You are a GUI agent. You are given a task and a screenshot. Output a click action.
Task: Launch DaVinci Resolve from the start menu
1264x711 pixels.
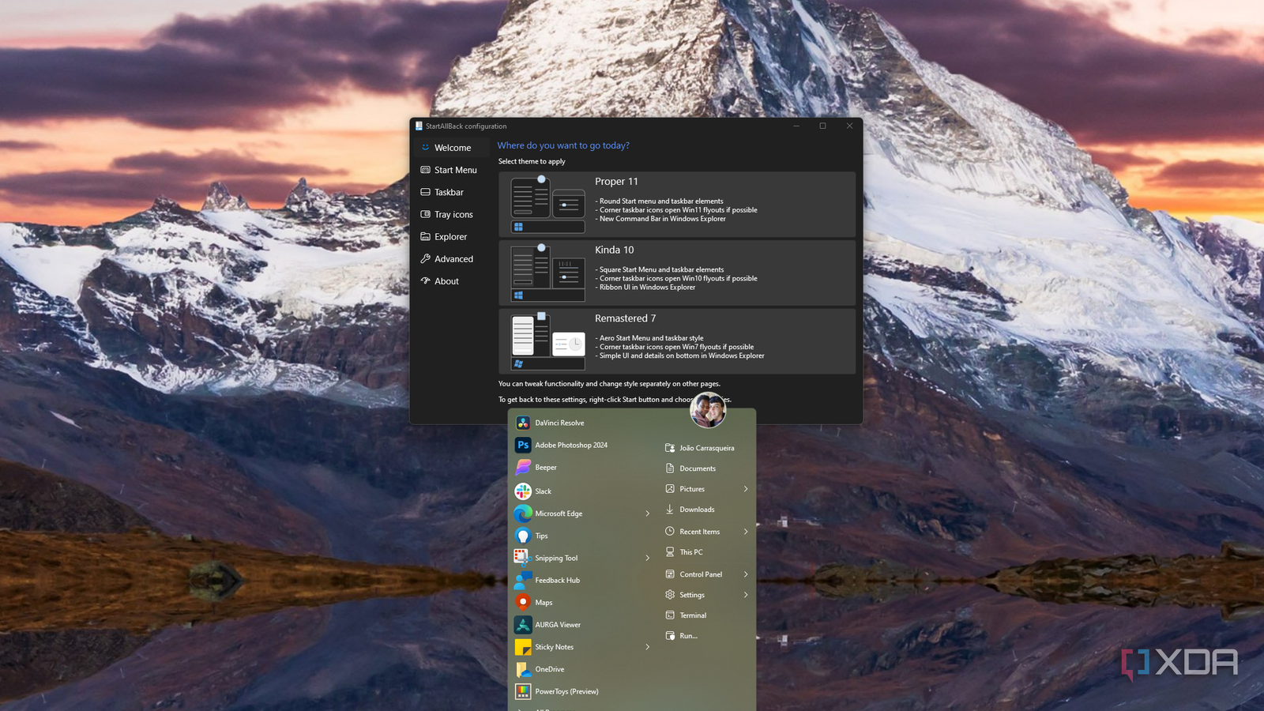tap(559, 423)
